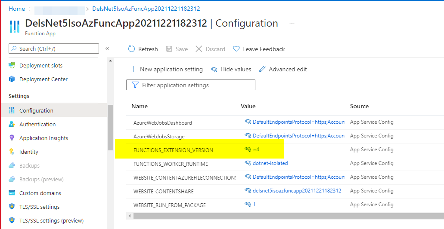Select Identity in the sidebar
Screen dimensions: 444x229
28,152
